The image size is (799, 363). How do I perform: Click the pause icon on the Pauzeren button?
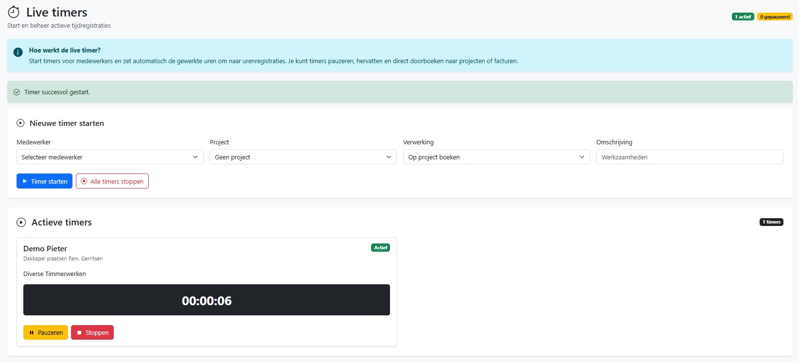[32, 333]
